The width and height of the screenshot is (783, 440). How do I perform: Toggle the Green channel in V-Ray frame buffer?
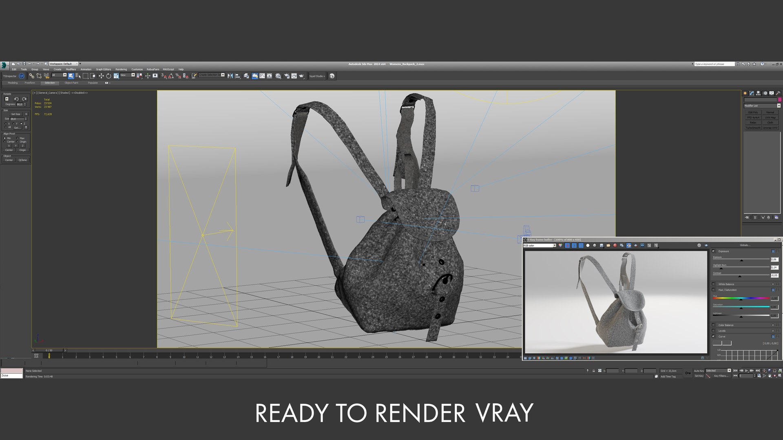574,245
